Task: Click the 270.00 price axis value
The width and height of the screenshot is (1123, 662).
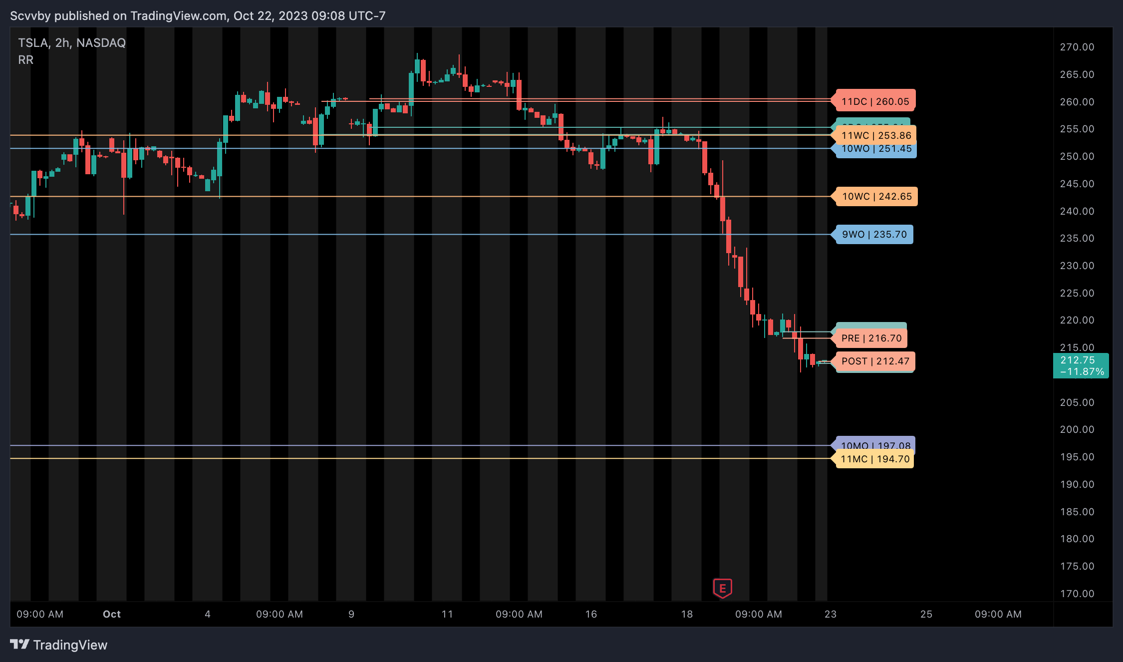Action: [1077, 47]
